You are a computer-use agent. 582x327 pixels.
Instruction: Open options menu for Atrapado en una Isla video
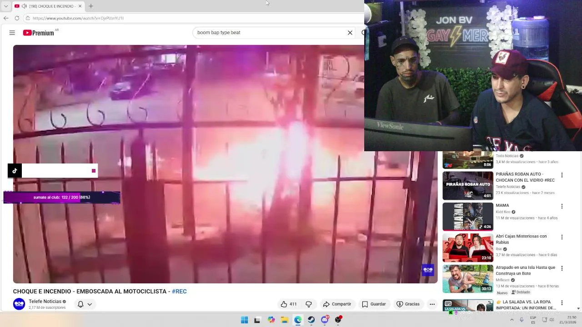tap(562, 268)
